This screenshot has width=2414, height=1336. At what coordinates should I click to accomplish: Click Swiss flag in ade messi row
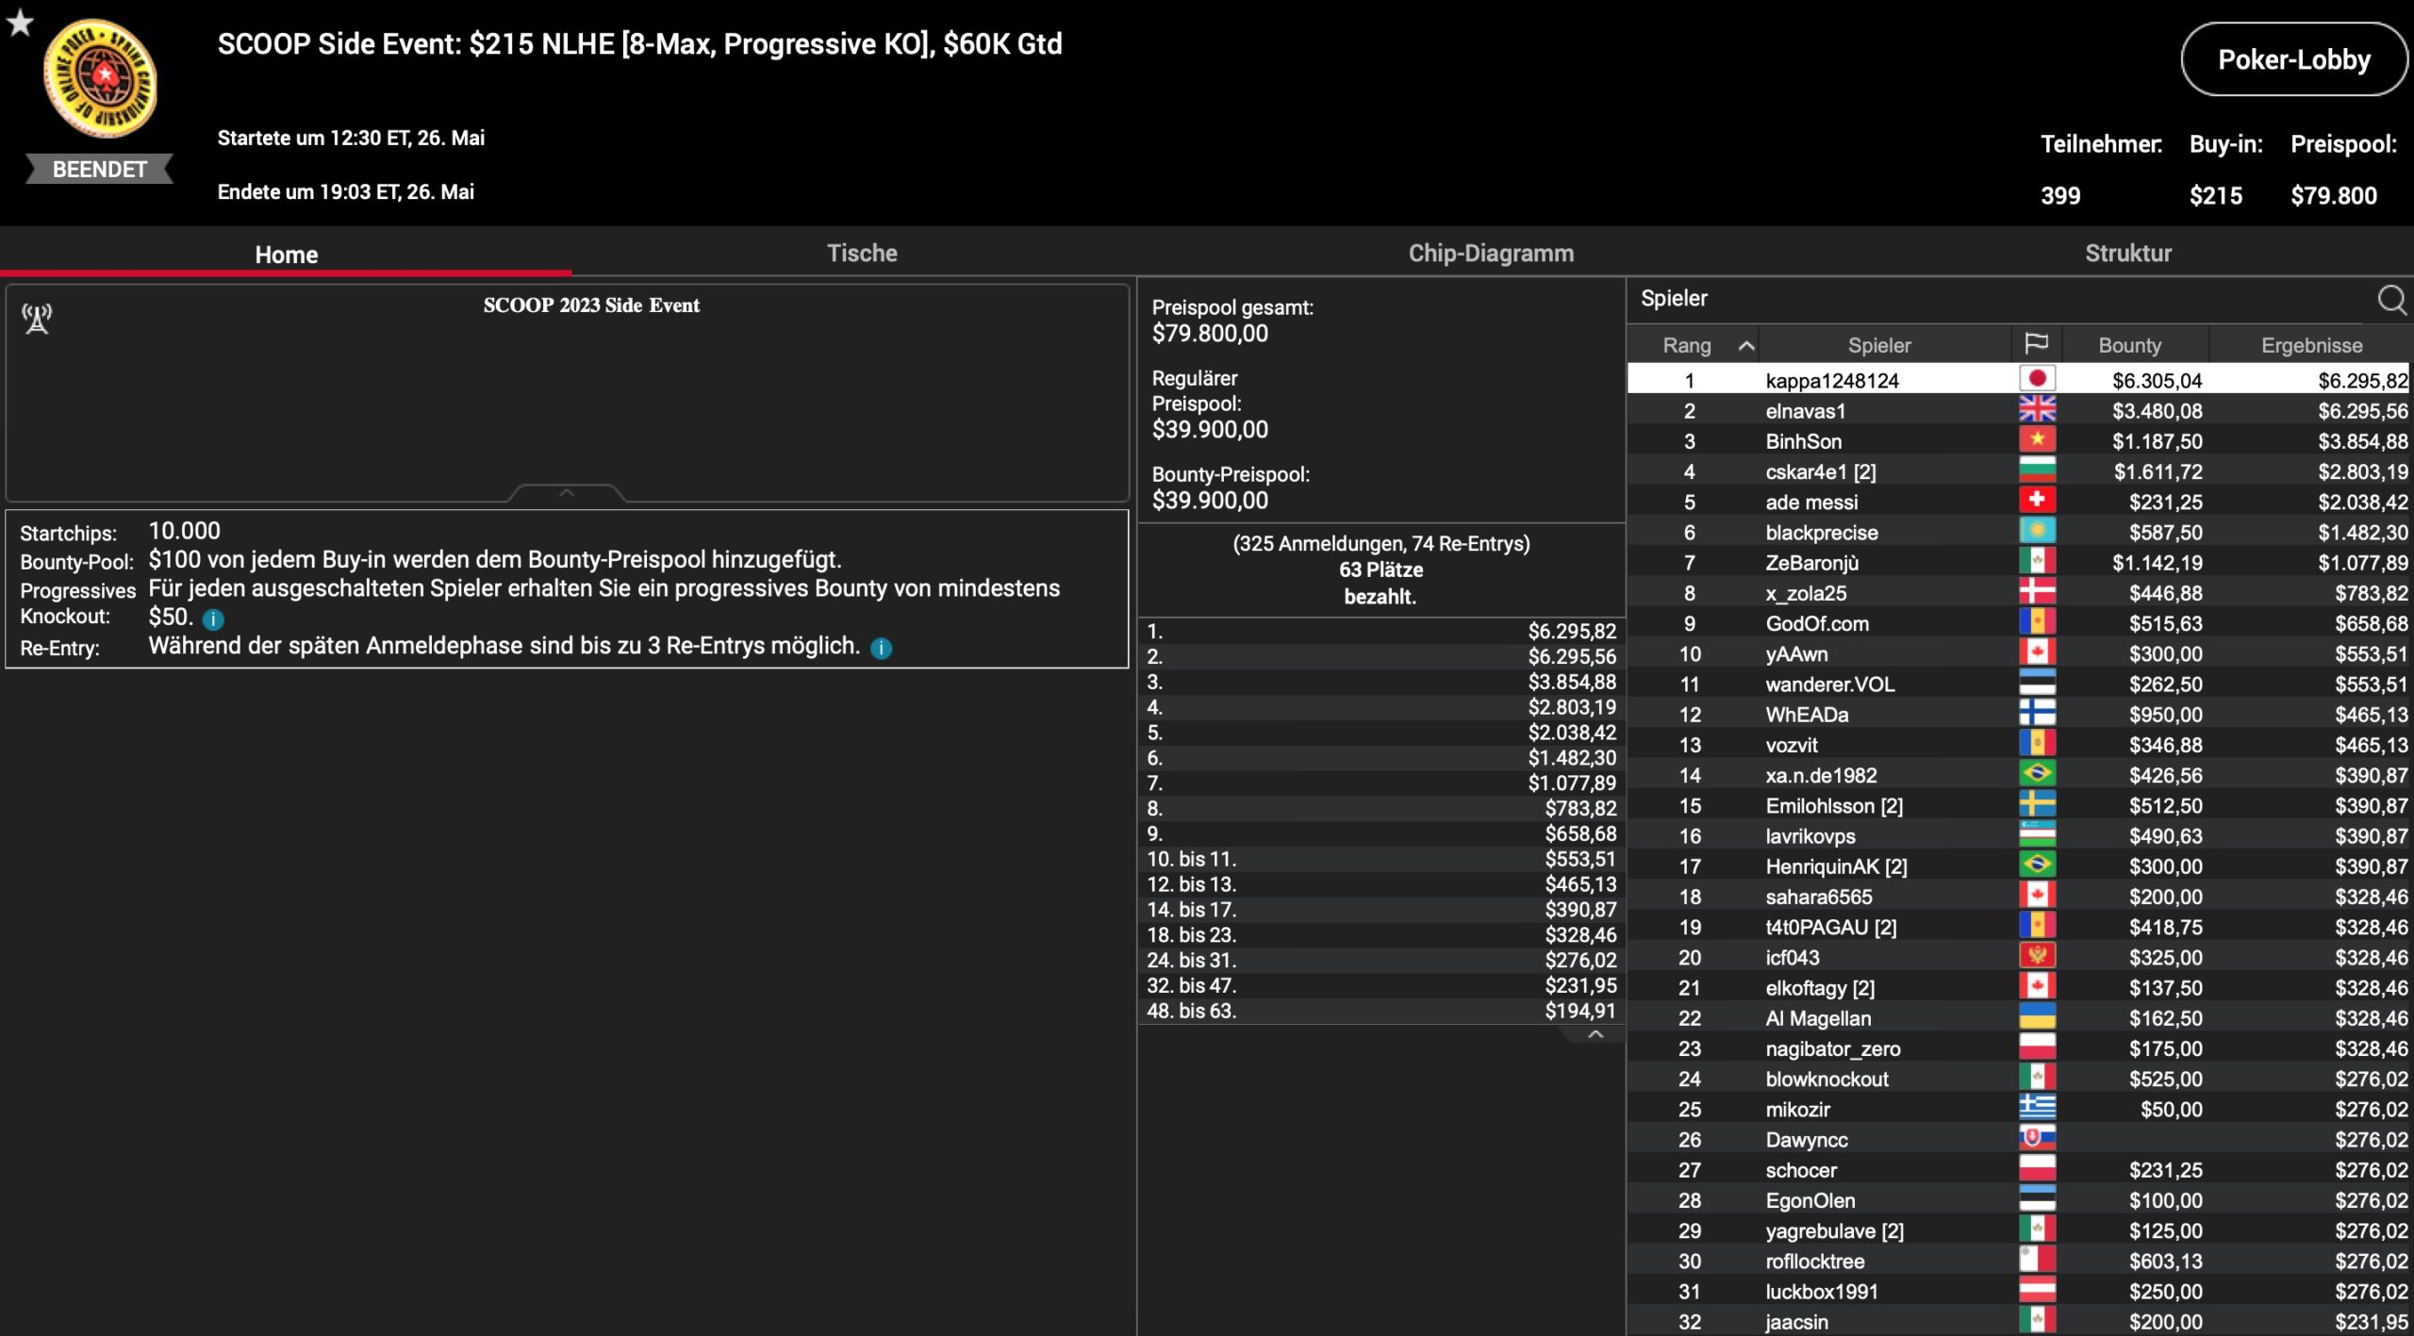point(2037,501)
